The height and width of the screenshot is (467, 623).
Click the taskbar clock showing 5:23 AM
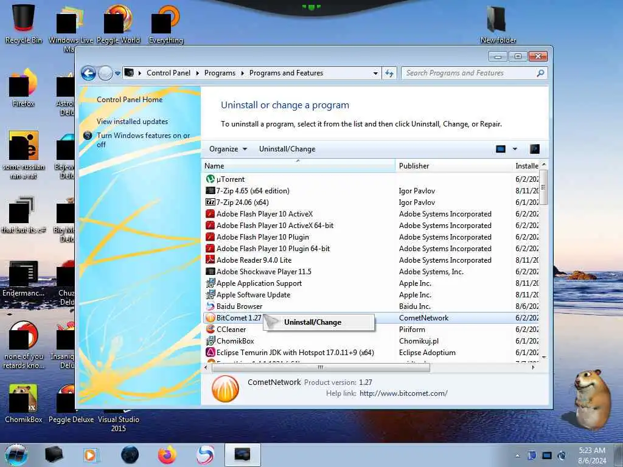click(592, 455)
